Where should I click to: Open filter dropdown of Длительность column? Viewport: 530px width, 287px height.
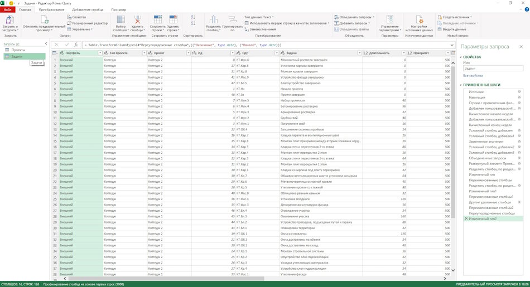pos(404,53)
